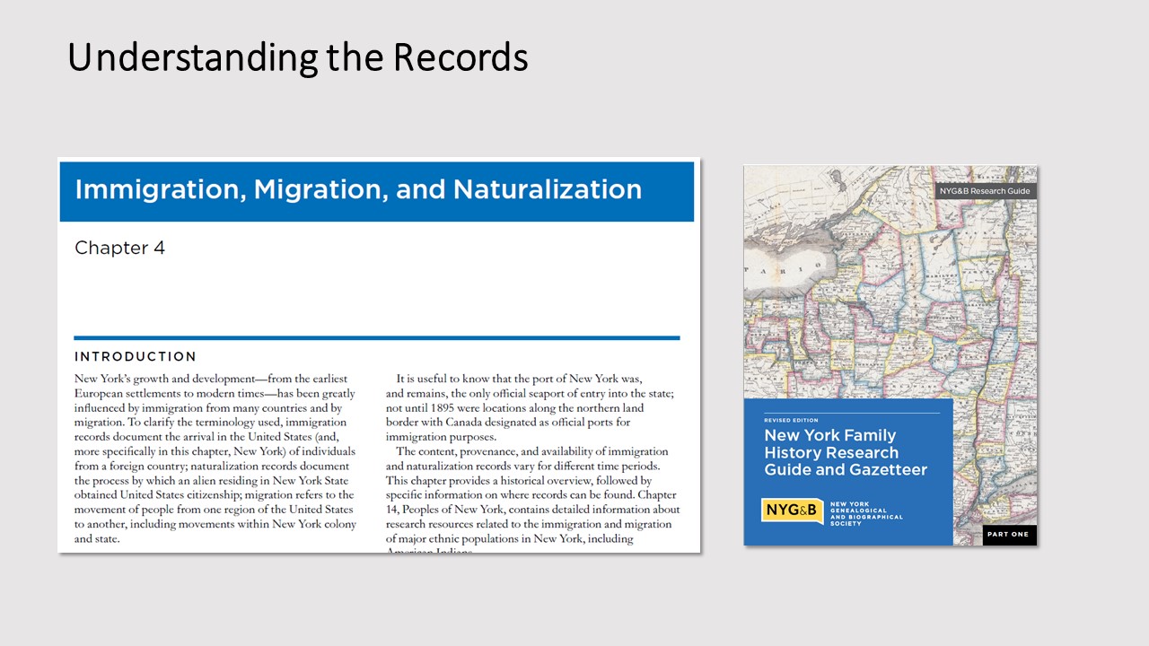Click the word Naturalization in the banner

[x=548, y=190]
